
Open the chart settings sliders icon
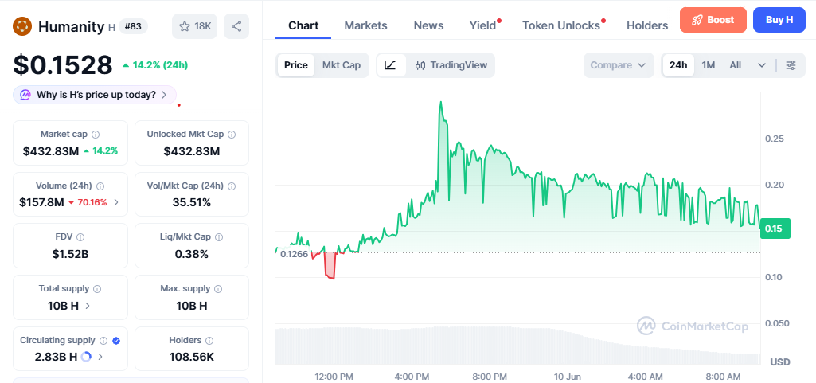click(x=791, y=65)
